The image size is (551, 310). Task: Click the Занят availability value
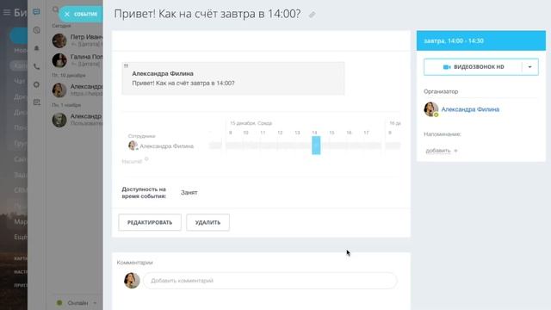tap(189, 193)
